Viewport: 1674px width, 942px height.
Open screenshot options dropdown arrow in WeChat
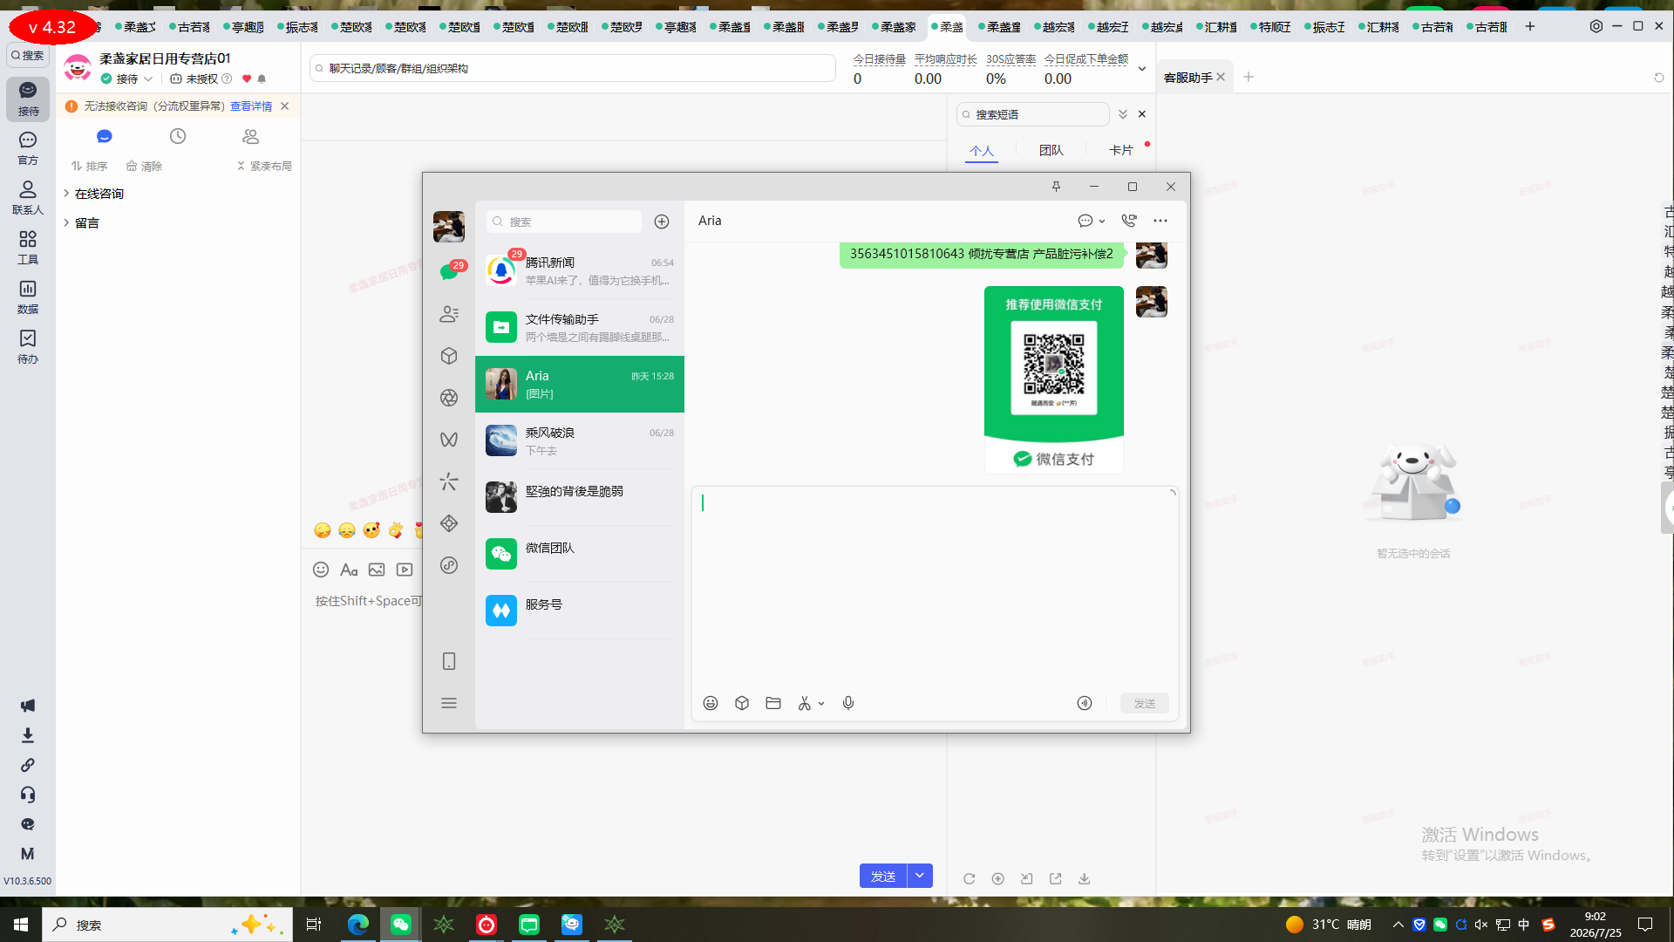(x=821, y=703)
